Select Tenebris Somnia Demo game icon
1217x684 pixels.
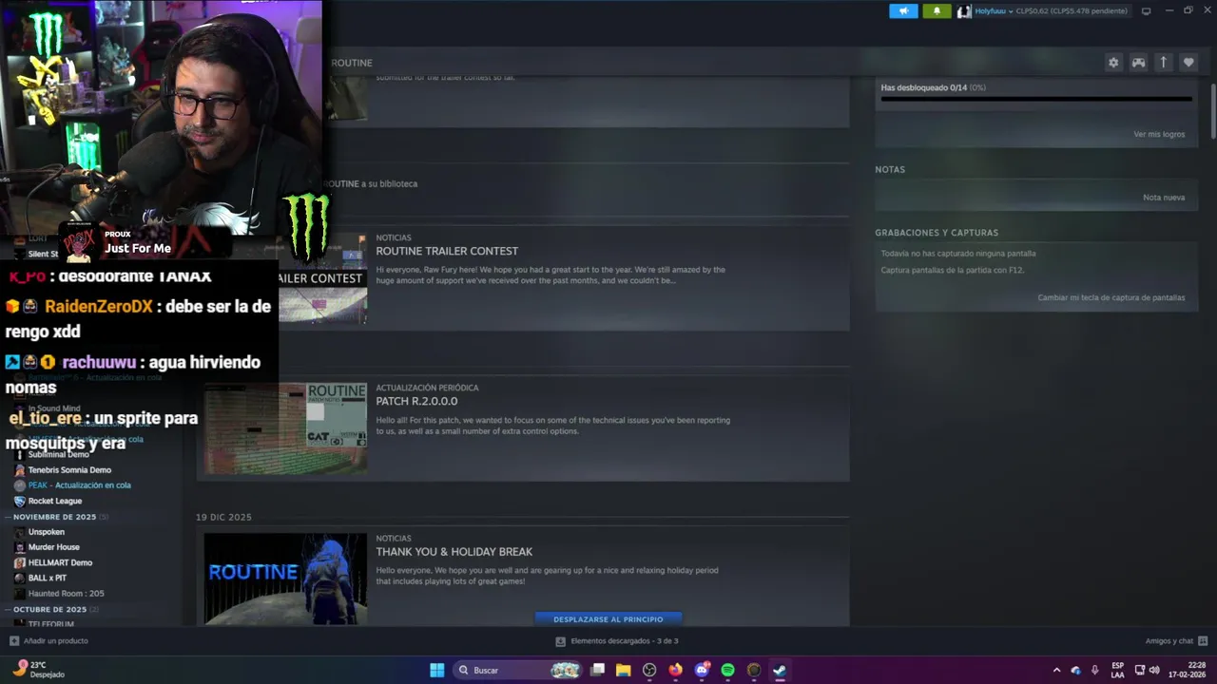click(20, 470)
